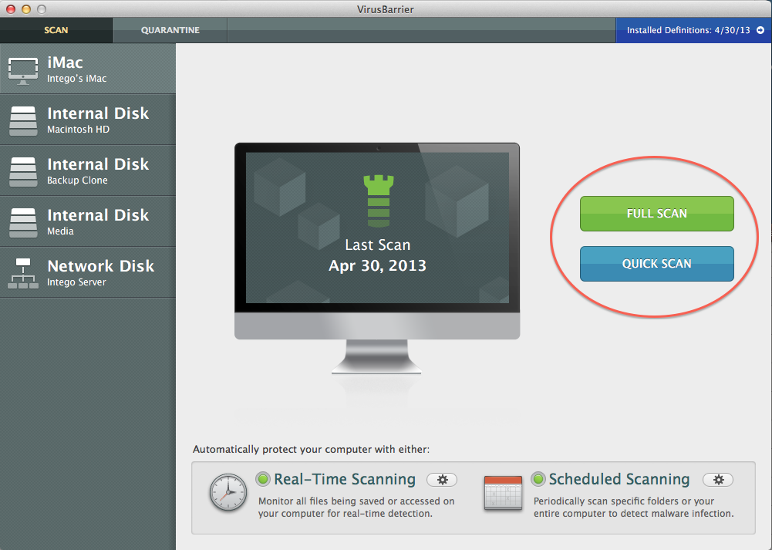Screen dimensions: 772x550
Task: Select the Macintosh HD disk icon
Action: (23, 121)
